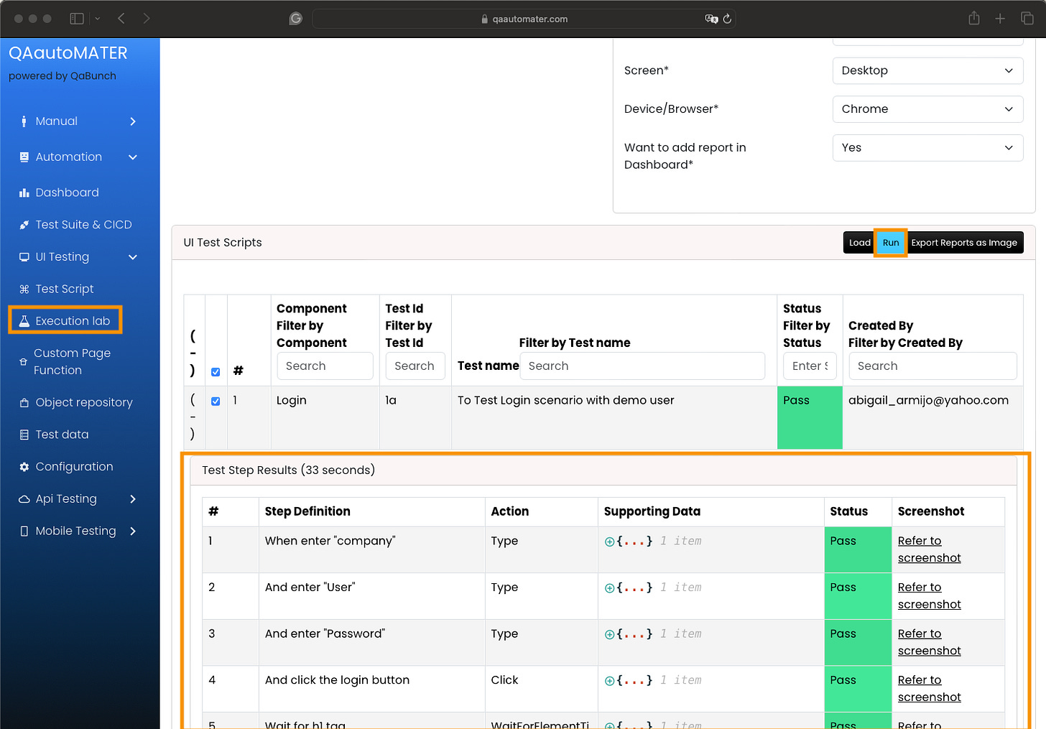Screen dimensions: 1046x729
Task: Collapse the UI Testing chevron
Action: [133, 257]
